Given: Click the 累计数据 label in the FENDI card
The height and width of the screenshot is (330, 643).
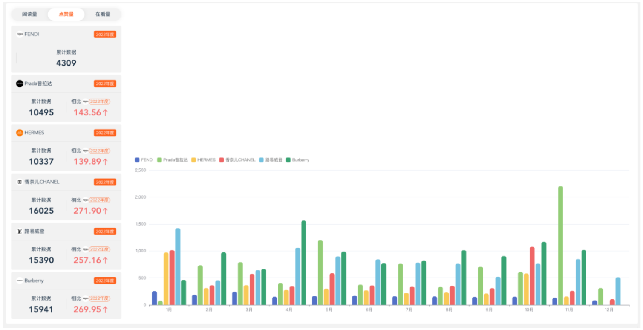Looking at the screenshot, I should pyautogui.click(x=66, y=52).
